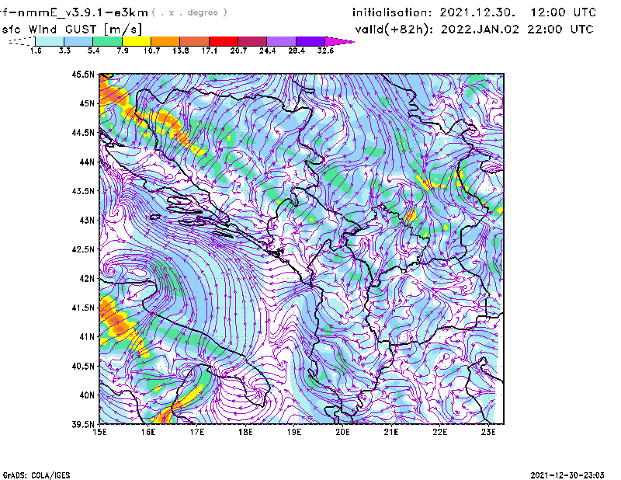This screenshot has width=621, height=480.
Task: Click the 18E longitude label
Action: click(245, 432)
